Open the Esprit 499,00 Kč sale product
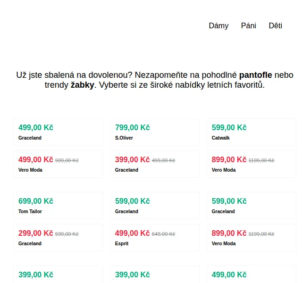The image size is (302, 283). pos(155,238)
